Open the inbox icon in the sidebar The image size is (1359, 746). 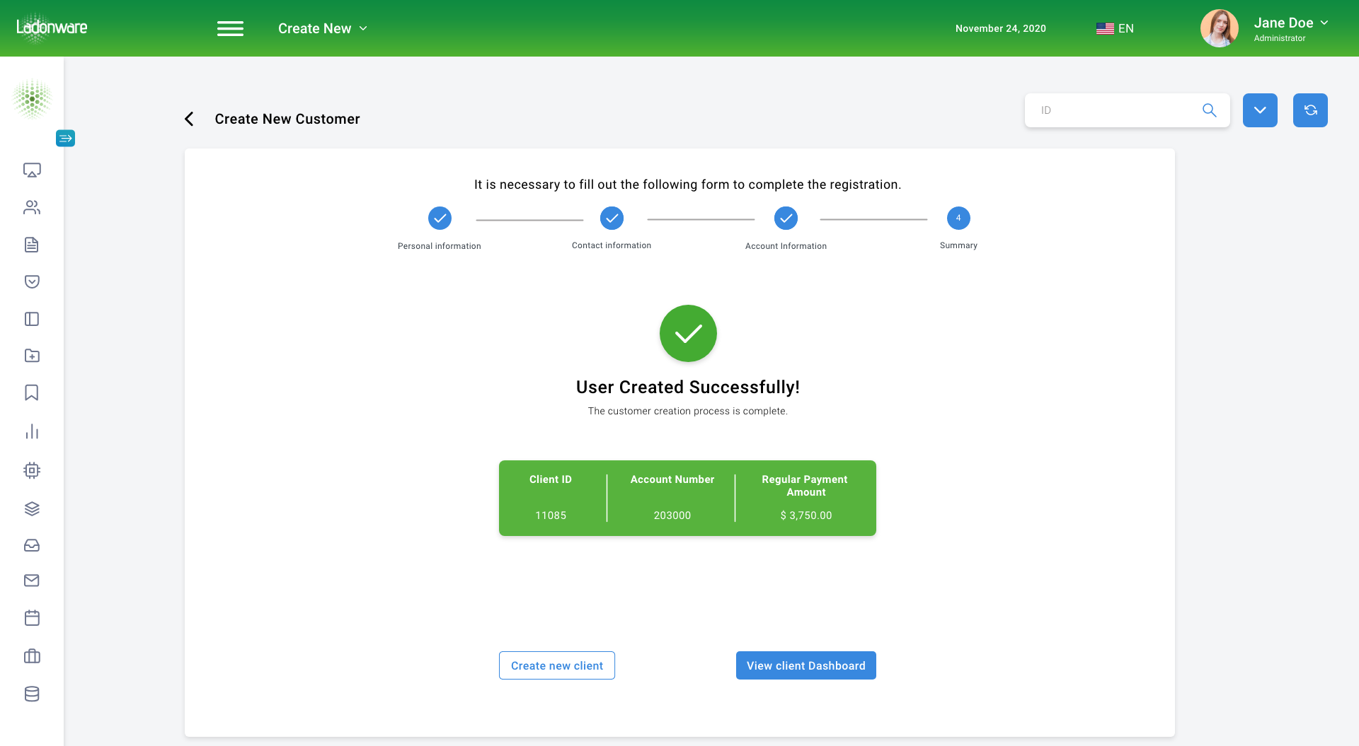pyautogui.click(x=32, y=545)
